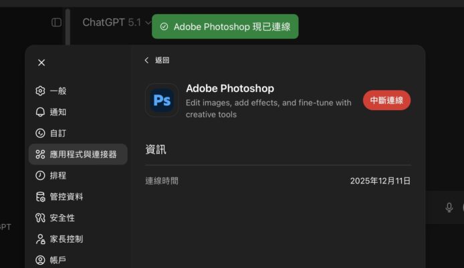464x268 pixels.
Task: Click the 安全性 security icon
Action: [x=40, y=218]
